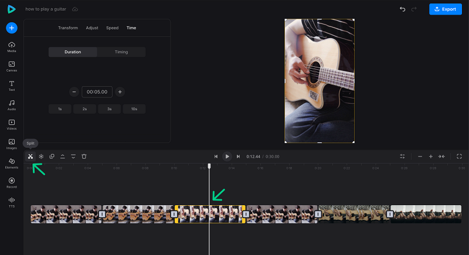Screen dimensions: 469x255
Task: Open the Record panel
Action: [x=12, y=183]
